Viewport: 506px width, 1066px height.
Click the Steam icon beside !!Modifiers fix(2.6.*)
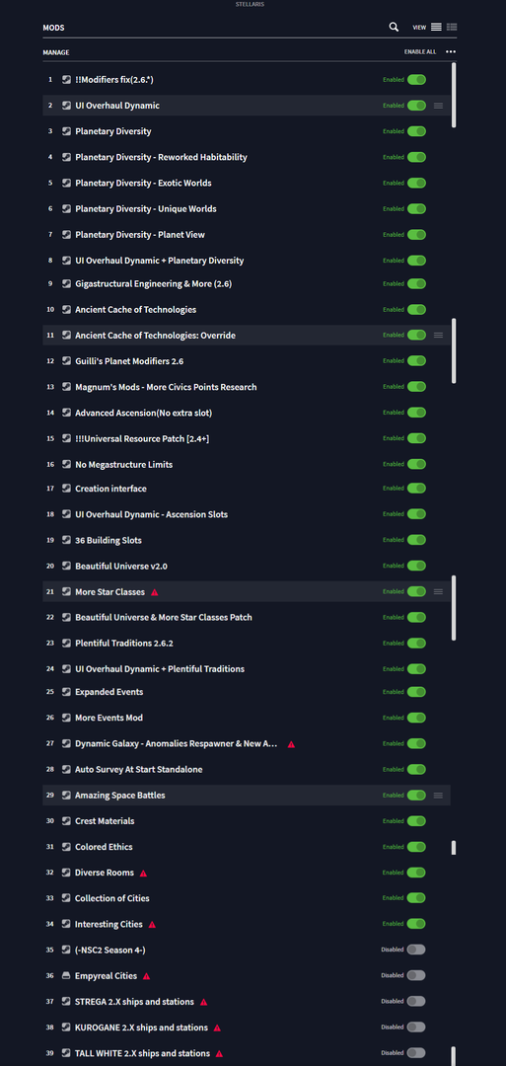coord(66,80)
